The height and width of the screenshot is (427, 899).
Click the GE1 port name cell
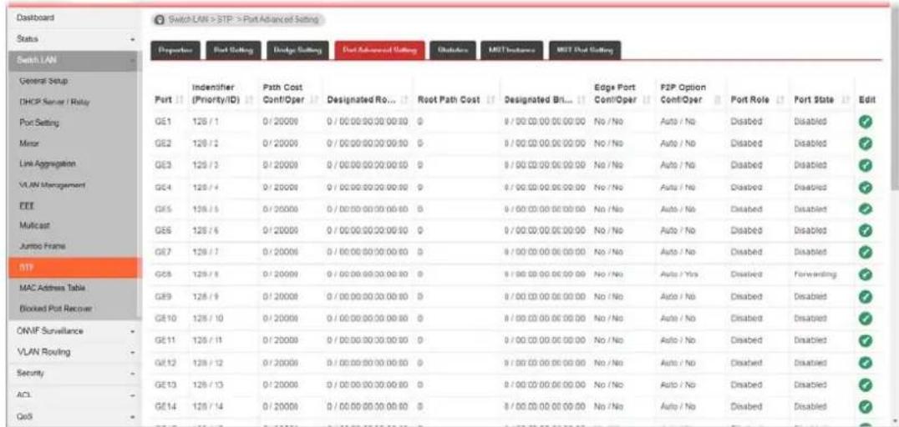(x=161, y=122)
